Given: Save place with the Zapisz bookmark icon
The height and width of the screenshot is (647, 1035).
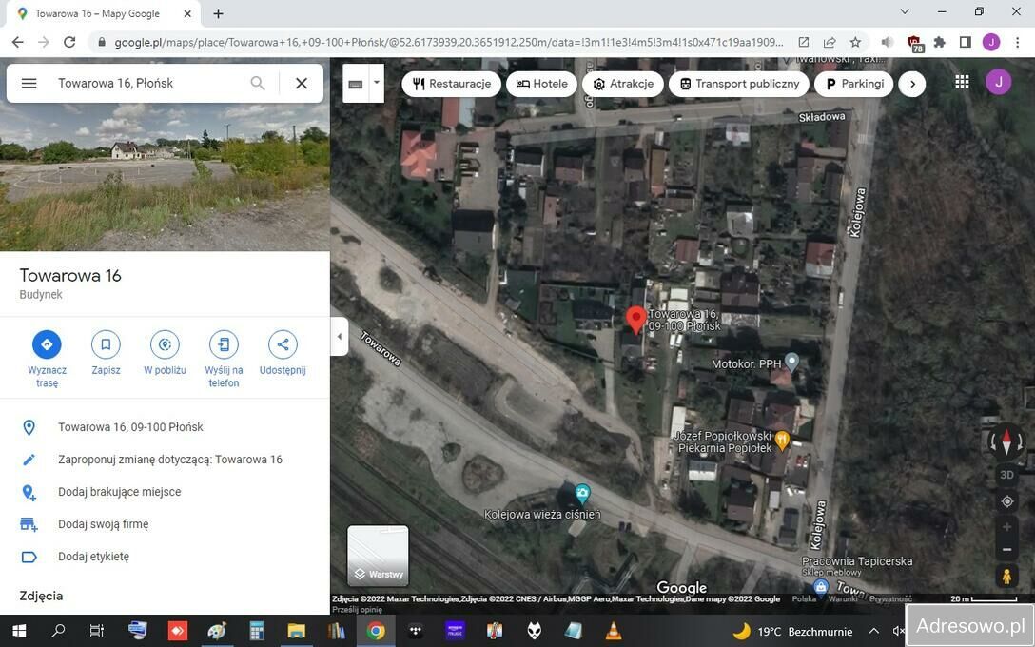Looking at the screenshot, I should pos(105,344).
